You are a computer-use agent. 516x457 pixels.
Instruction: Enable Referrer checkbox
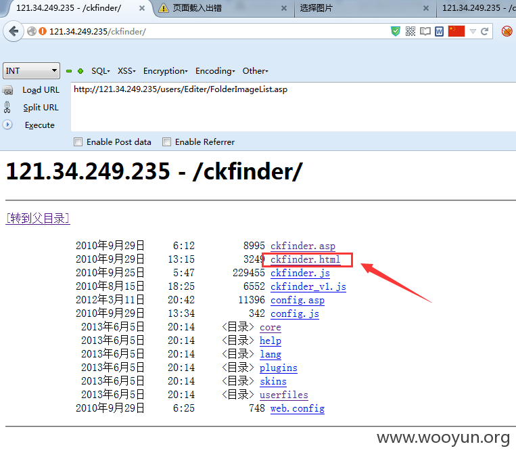166,142
